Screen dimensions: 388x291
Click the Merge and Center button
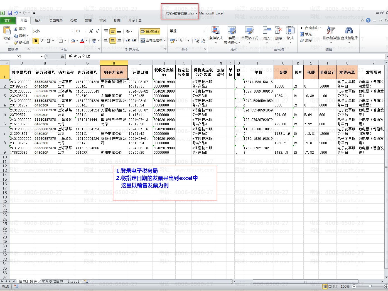tap(151, 41)
